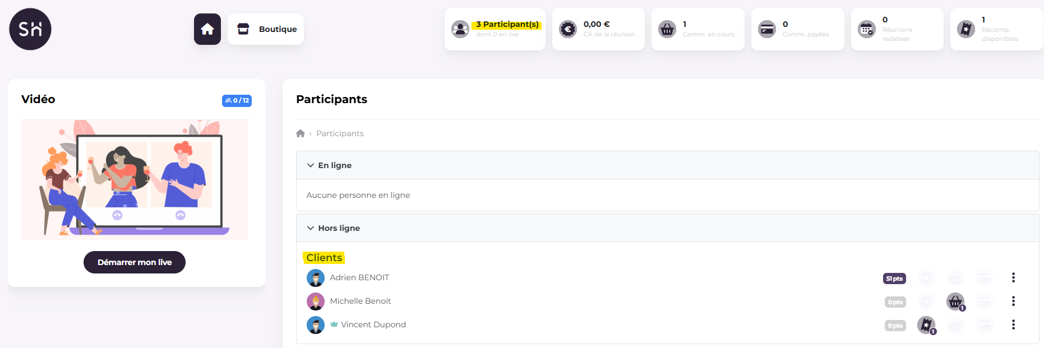This screenshot has width=1044, height=348.
Task: Open the basket icon for orders in progress
Action: pyautogui.click(x=667, y=29)
